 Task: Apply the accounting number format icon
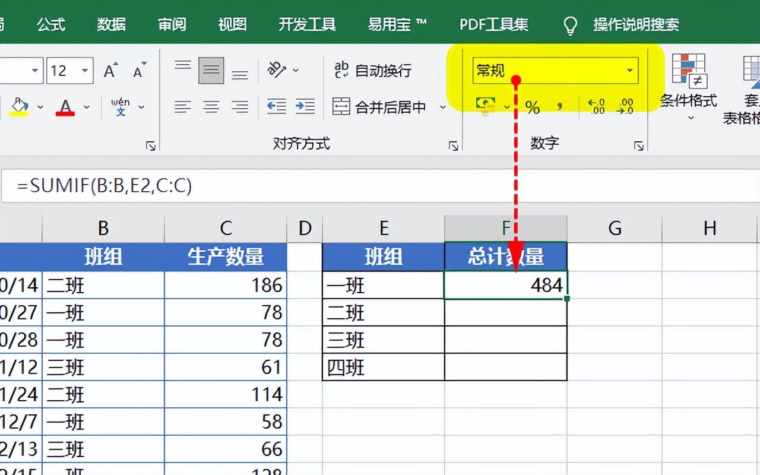pos(486,106)
